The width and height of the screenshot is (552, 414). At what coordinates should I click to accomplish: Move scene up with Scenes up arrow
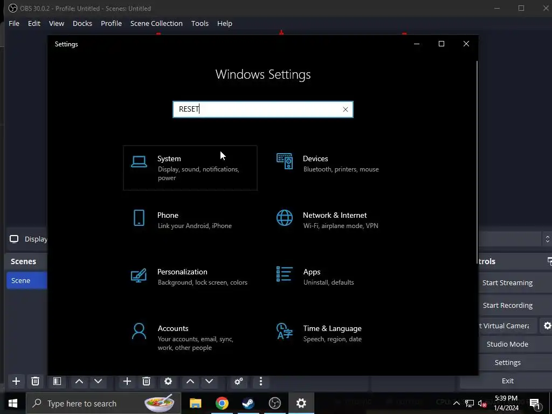[79, 381]
